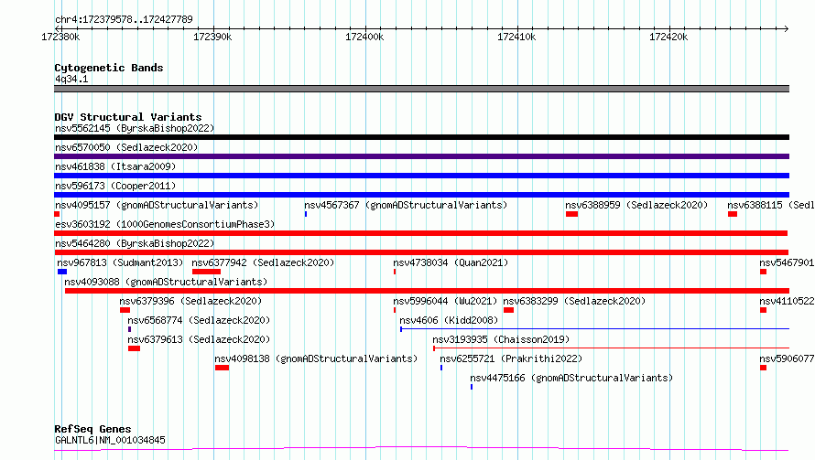Click red nsv6383299 variant block

click(508, 310)
